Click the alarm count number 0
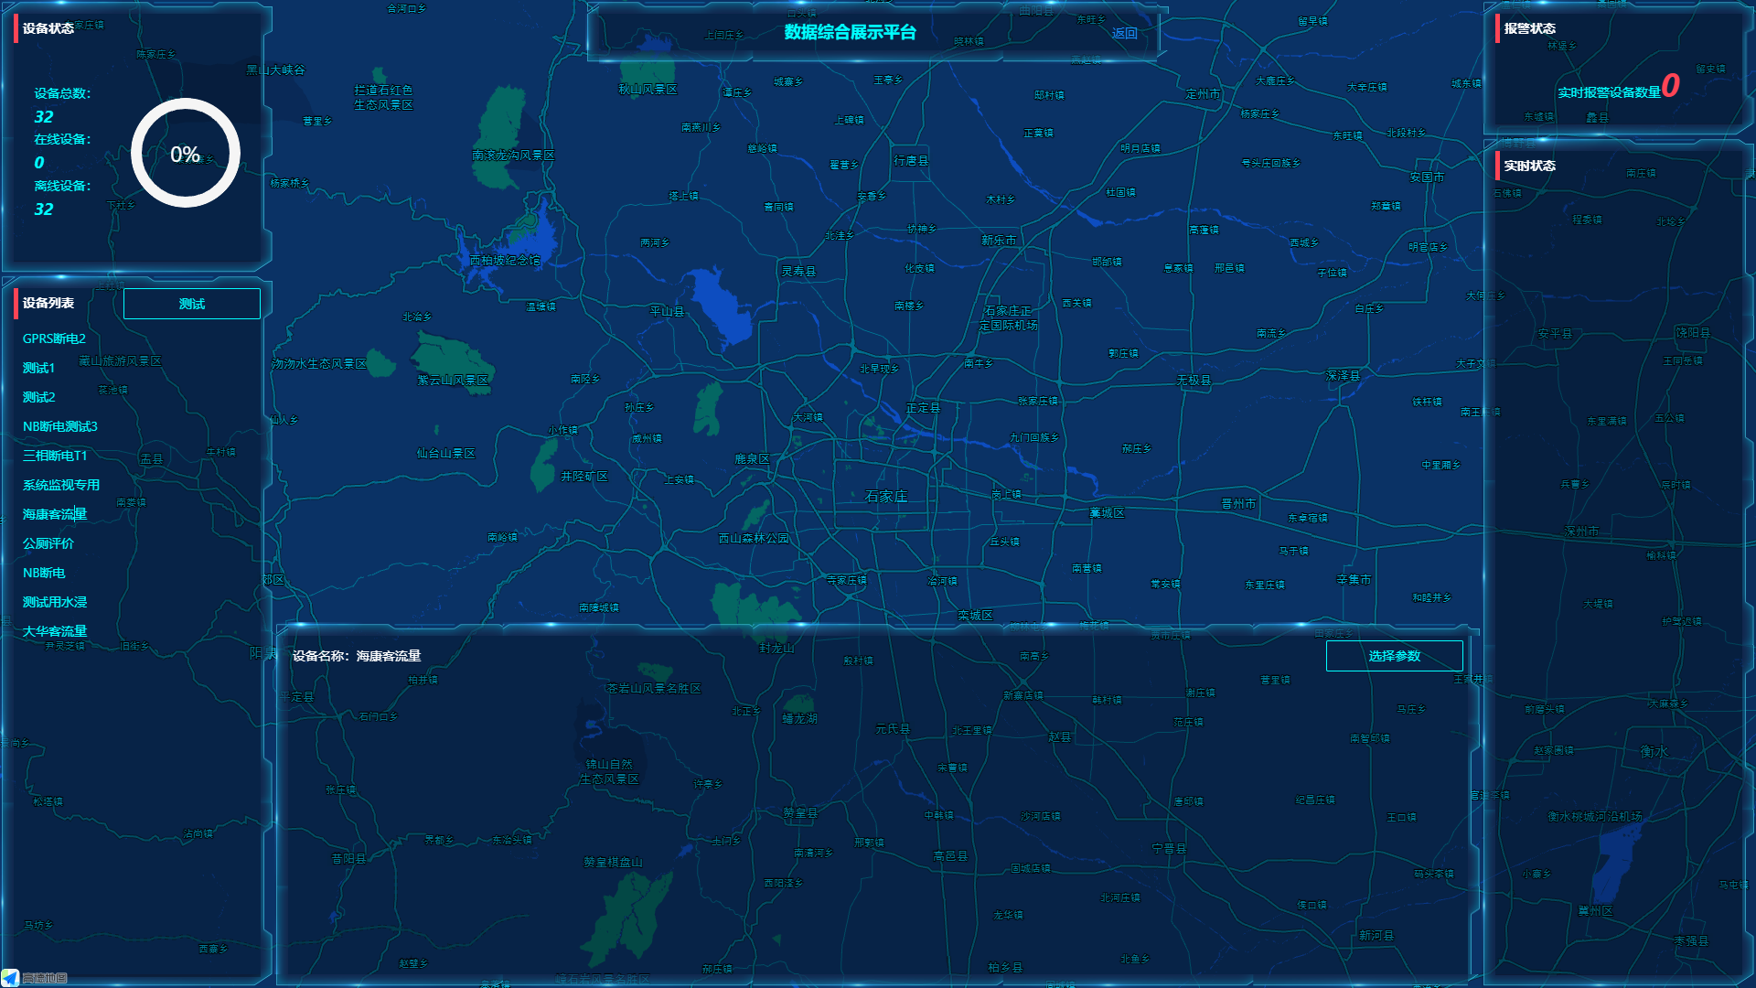The image size is (1756, 988). (1670, 86)
